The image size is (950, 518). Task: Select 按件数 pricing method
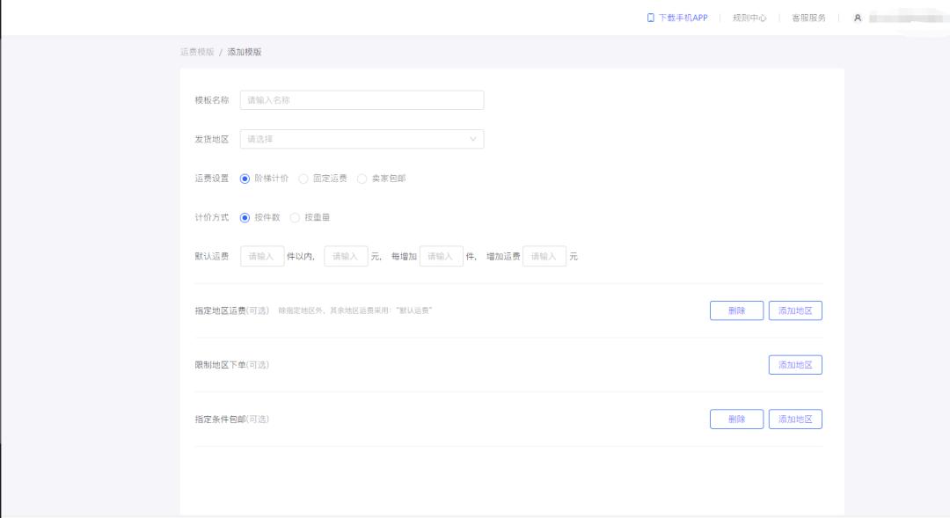click(x=245, y=217)
